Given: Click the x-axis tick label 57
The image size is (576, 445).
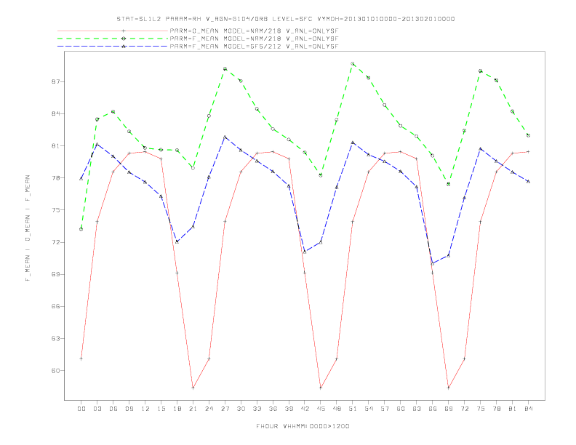Looking at the screenshot, I should (385, 409).
